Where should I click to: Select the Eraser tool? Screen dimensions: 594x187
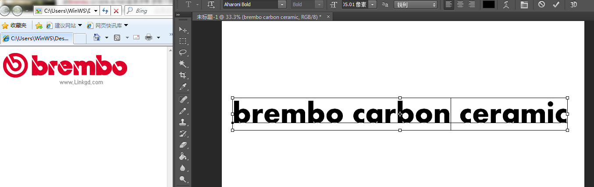[x=183, y=145]
